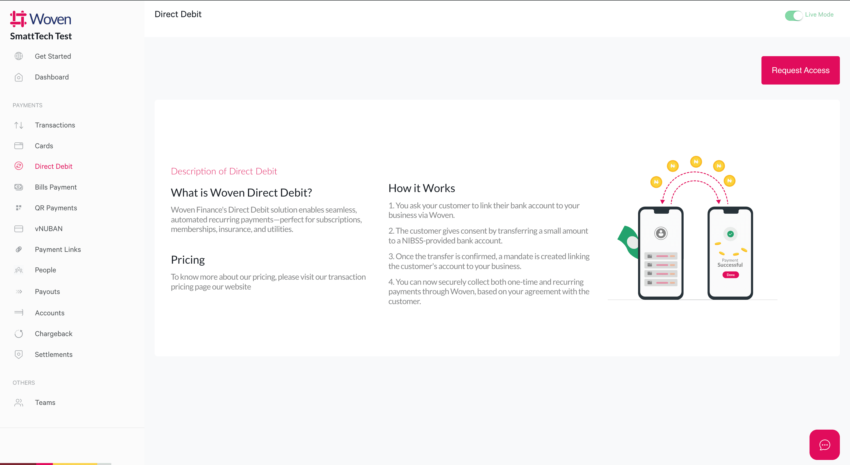Open the Settlements section
Viewport: 850px width, 465px height.
pos(53,355)
